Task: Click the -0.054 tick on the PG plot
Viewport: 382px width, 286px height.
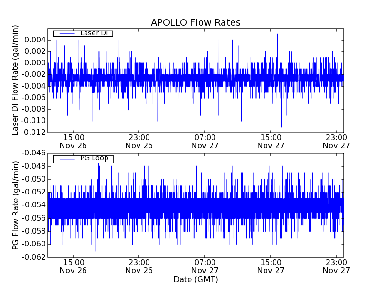Action: pyautogui.click(x=33, y=205)
